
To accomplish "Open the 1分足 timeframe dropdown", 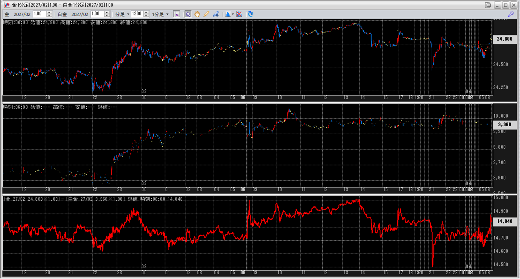I will (160, 14).
